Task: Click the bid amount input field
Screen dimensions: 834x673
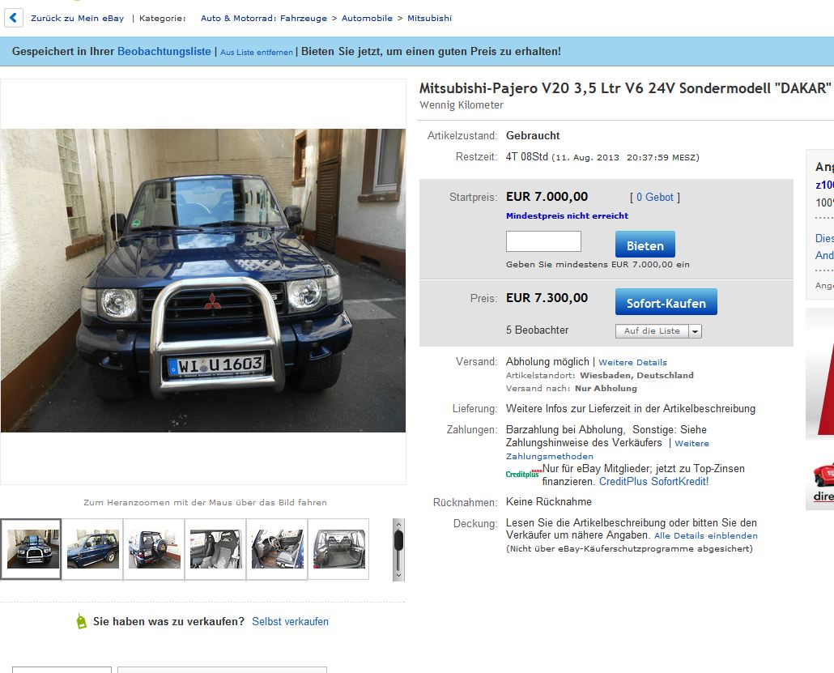Action: (543, 241)
